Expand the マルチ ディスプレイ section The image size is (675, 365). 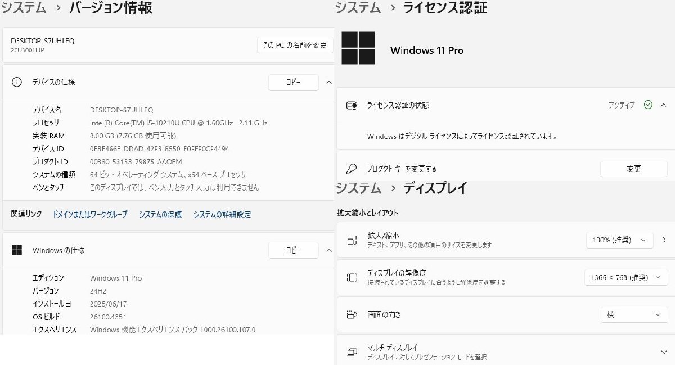tap(664, 352)
